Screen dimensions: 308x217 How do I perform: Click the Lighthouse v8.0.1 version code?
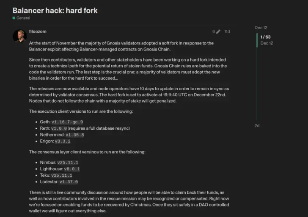tap(69, 169)
